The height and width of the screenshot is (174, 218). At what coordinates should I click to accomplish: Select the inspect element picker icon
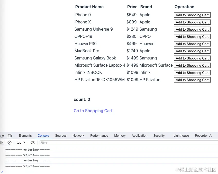point(2,136)
